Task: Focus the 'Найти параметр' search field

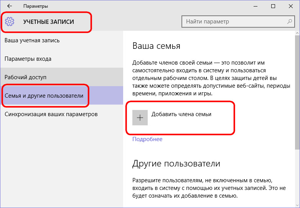Action: (x=238, y=22)
